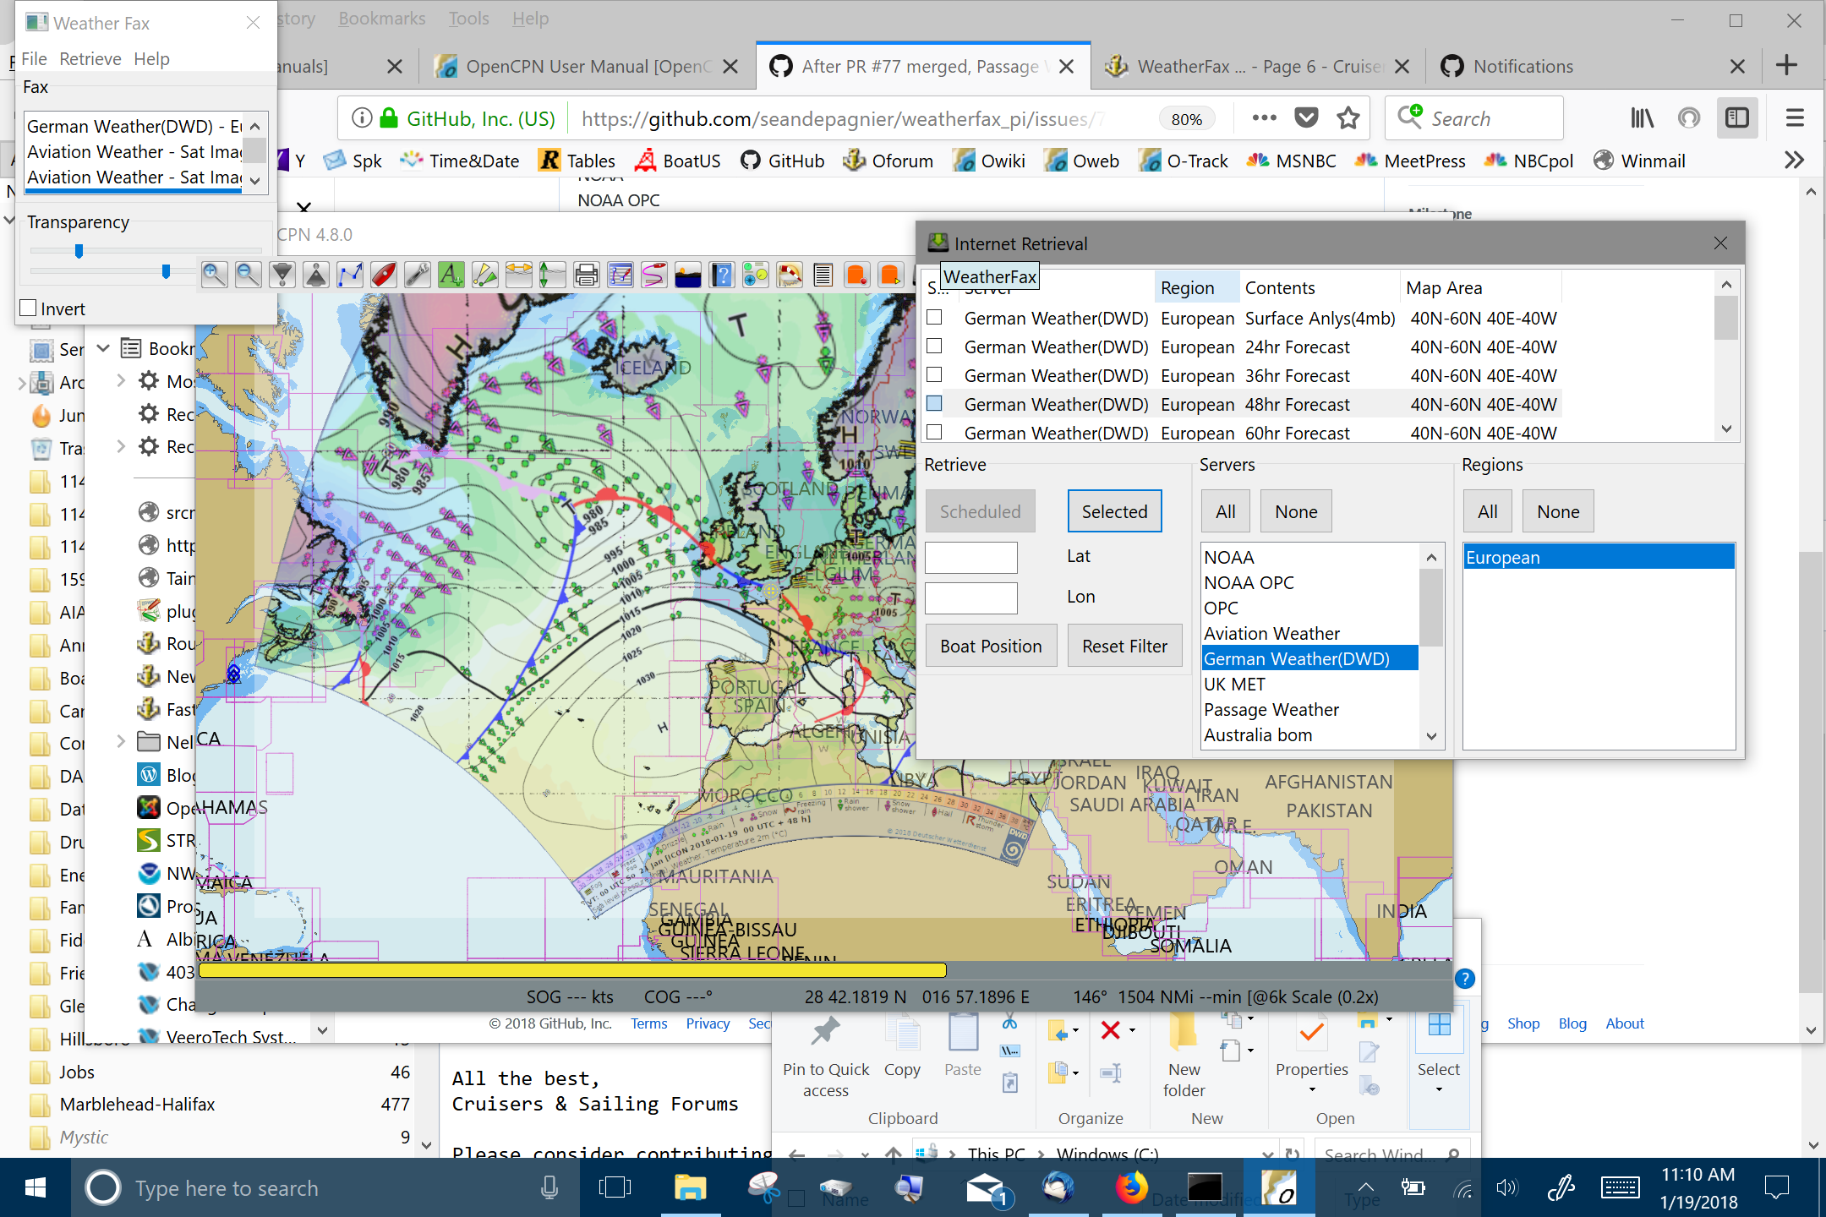Open page actions three-dot menu in address bar
The image size is (1826, 1217).
pyautogui.click(x=1264, y=118)
